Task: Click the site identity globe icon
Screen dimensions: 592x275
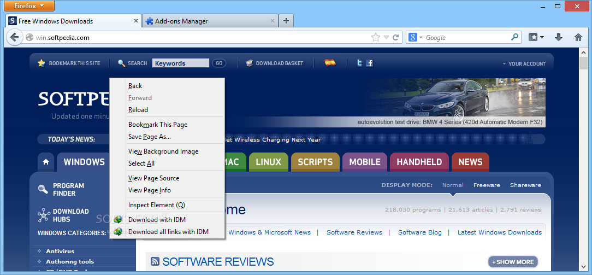Action: coord(30,37)
